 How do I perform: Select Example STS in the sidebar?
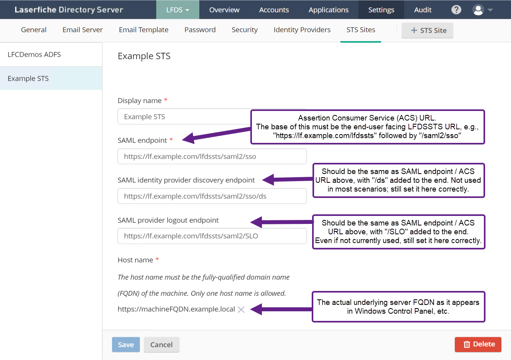(51, 78)
